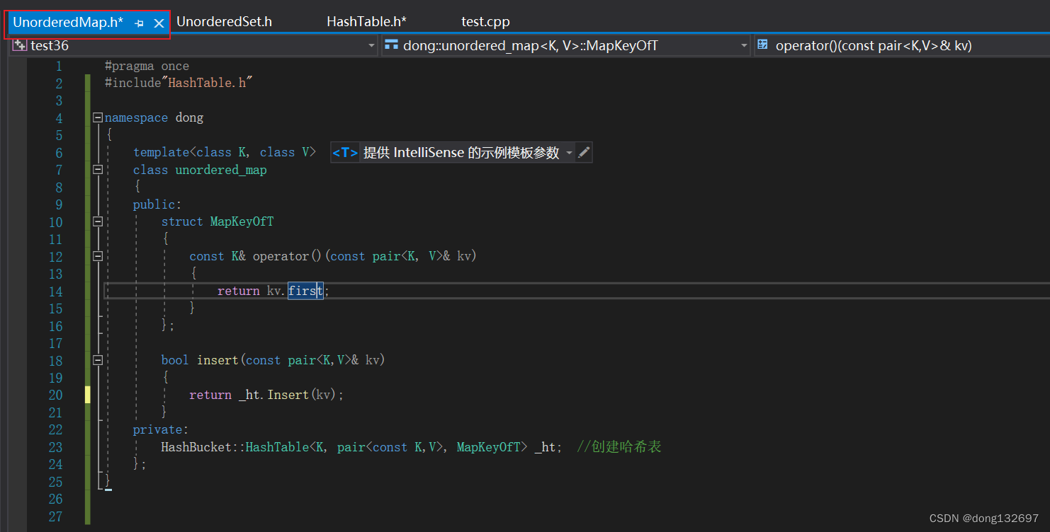Click the highlighted word first on line 14

pos(305,291)
